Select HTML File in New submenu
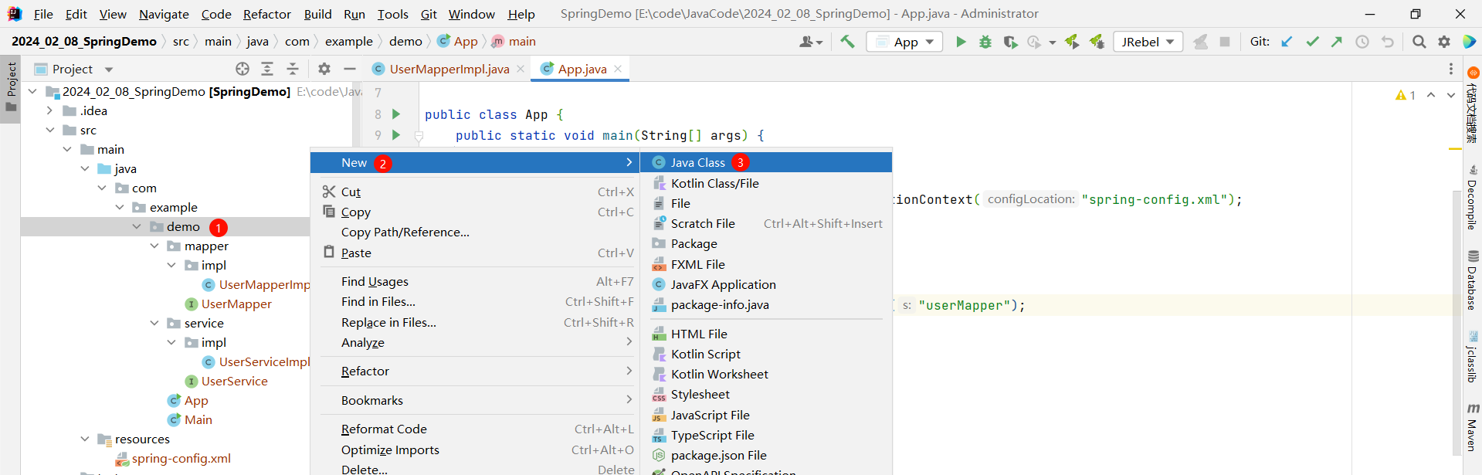Screen dimensions: 1482x475 (x=766, y=334)
